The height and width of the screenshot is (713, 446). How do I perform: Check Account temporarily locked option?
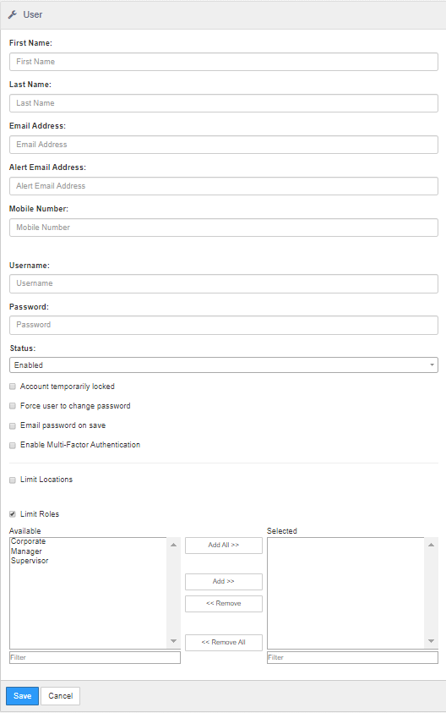(13, 387)
